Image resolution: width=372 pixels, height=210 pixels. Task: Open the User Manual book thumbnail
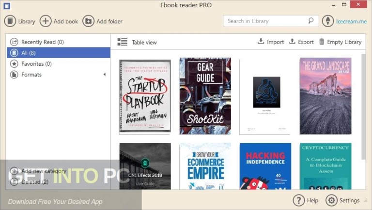click(x=265, y=96)
